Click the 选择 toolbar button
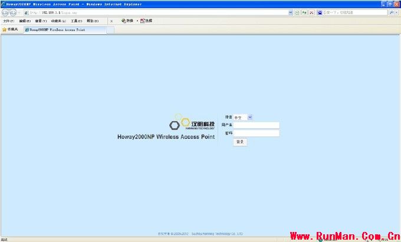Viewport: 401px width, 242px height. [x=146, y=21]
